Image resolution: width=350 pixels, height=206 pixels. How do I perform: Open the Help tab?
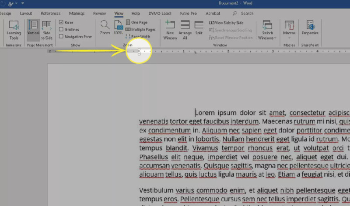[x=136, y=14]
